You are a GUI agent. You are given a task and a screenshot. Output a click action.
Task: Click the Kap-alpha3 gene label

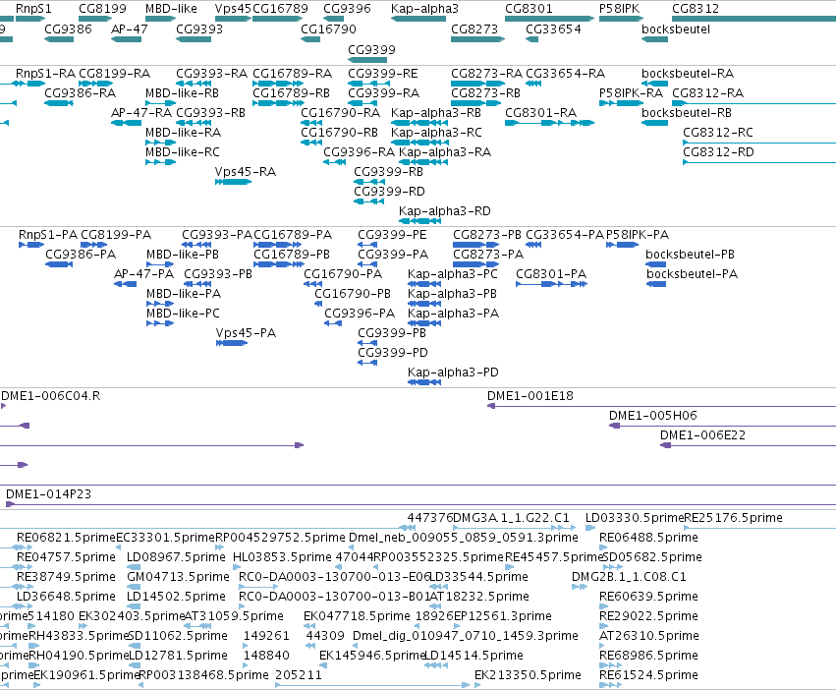click(424, 9)
